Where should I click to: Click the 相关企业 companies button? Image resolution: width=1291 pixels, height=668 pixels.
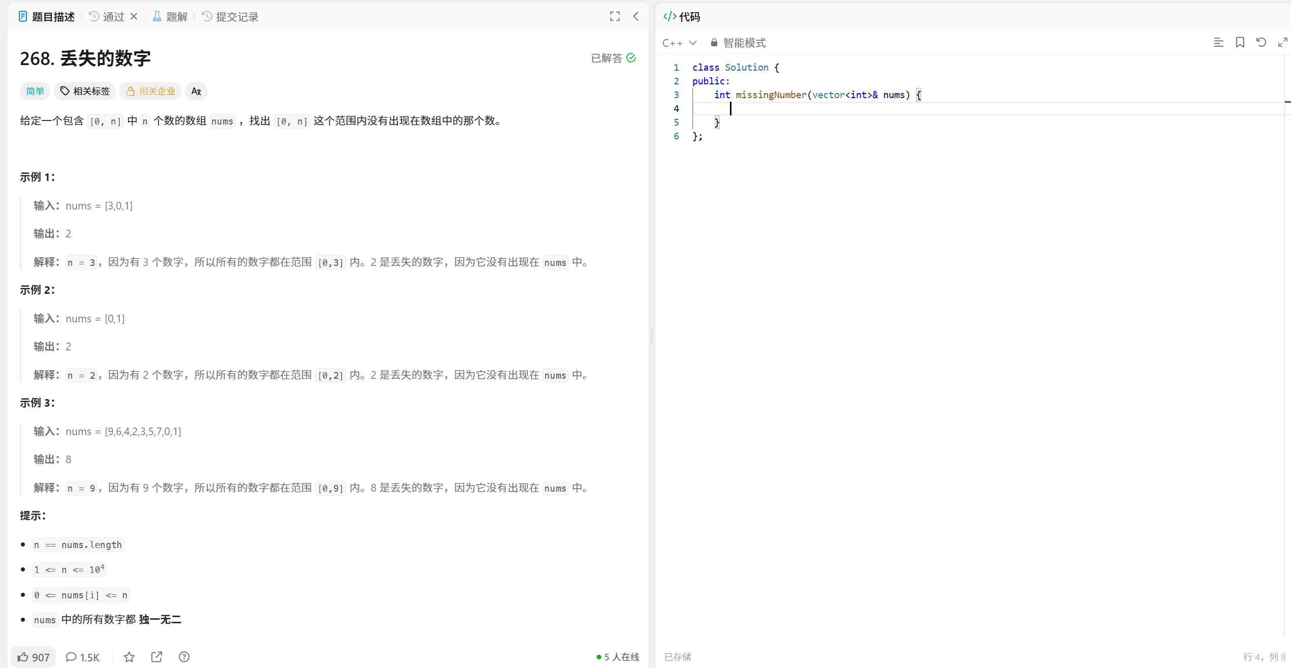point(151,91)
